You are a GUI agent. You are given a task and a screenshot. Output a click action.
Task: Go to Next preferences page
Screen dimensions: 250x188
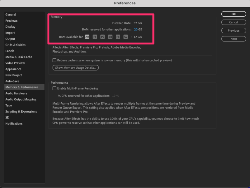click(x=234, y=39)
